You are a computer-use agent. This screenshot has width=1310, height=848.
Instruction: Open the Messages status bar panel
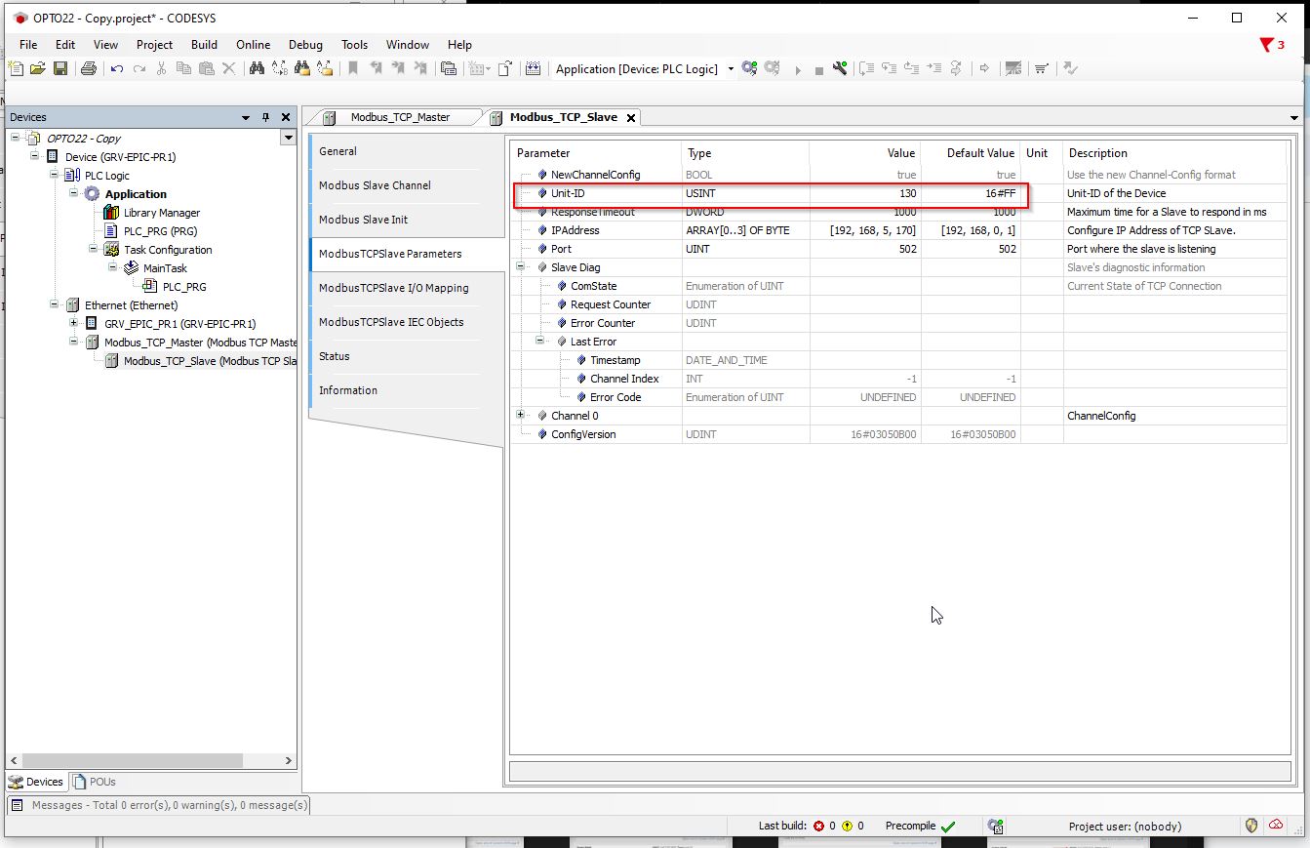[x=159, y=805]
